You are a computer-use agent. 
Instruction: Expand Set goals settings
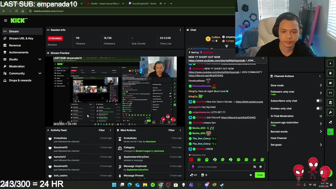click(321, 145)
